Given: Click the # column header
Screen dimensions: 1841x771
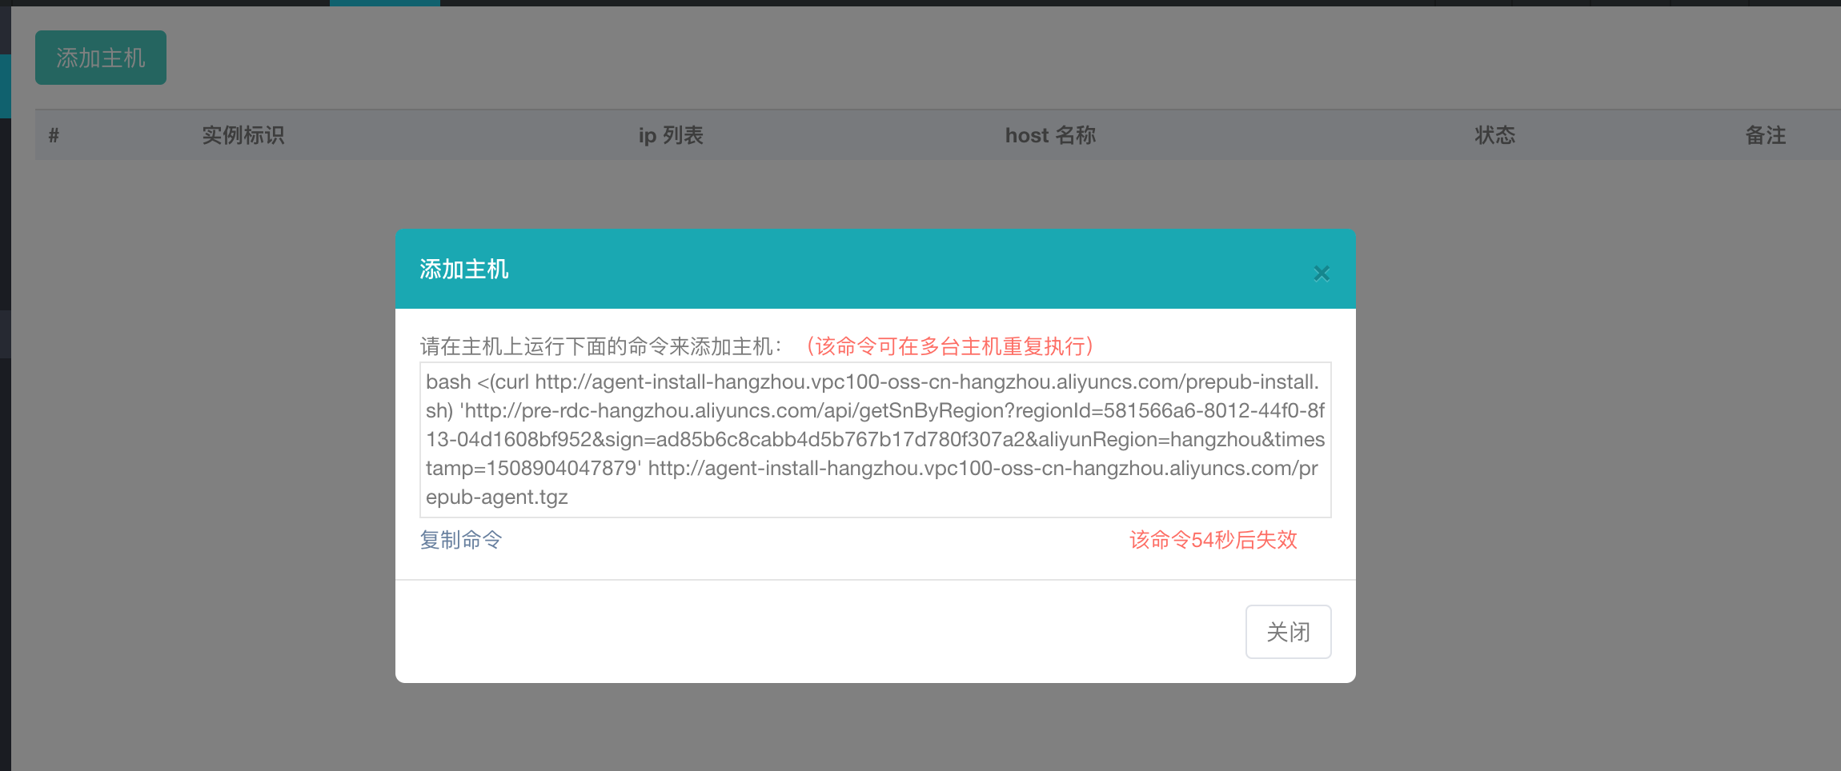Looking at the screenshot, I should point(54,135).
